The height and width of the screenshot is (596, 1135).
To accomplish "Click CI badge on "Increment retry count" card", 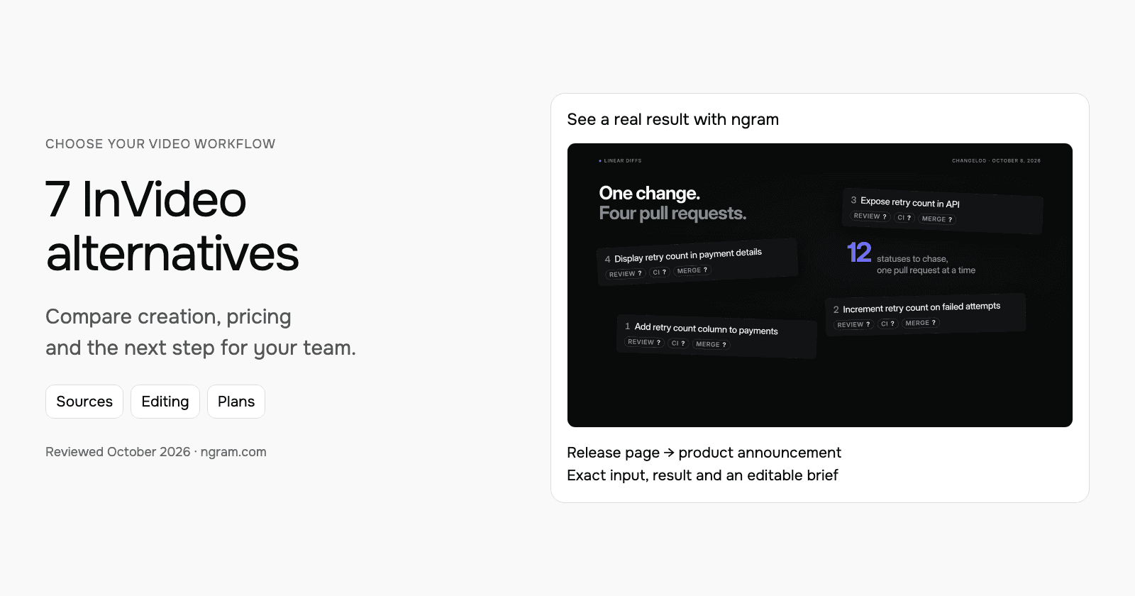I will [888, 324].
